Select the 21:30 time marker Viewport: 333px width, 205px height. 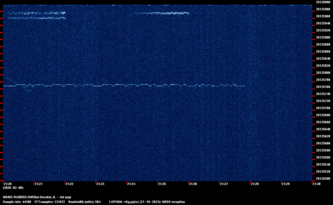[316, 184]
